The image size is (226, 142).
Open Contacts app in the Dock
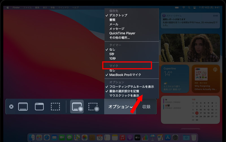[92, 137]
